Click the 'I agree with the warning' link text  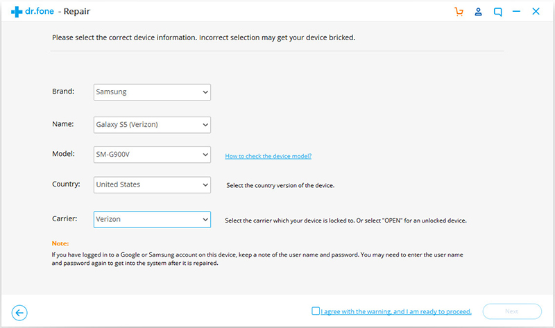click(396, 311)
